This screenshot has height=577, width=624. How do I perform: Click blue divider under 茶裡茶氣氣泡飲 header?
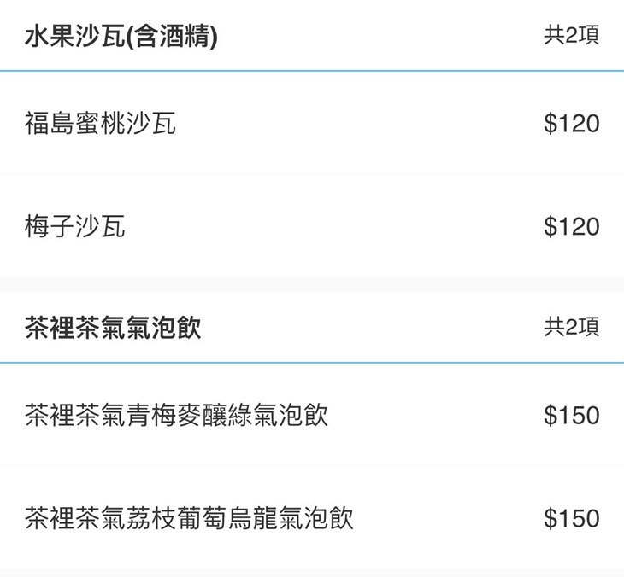pyautogui.click(x=312, y=363)
